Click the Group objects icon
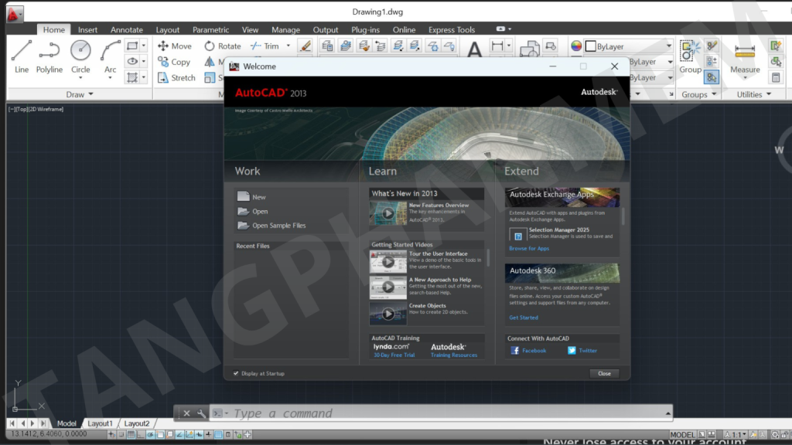The height and width of the screenshot is (445, 792). [x=690, y=56]
